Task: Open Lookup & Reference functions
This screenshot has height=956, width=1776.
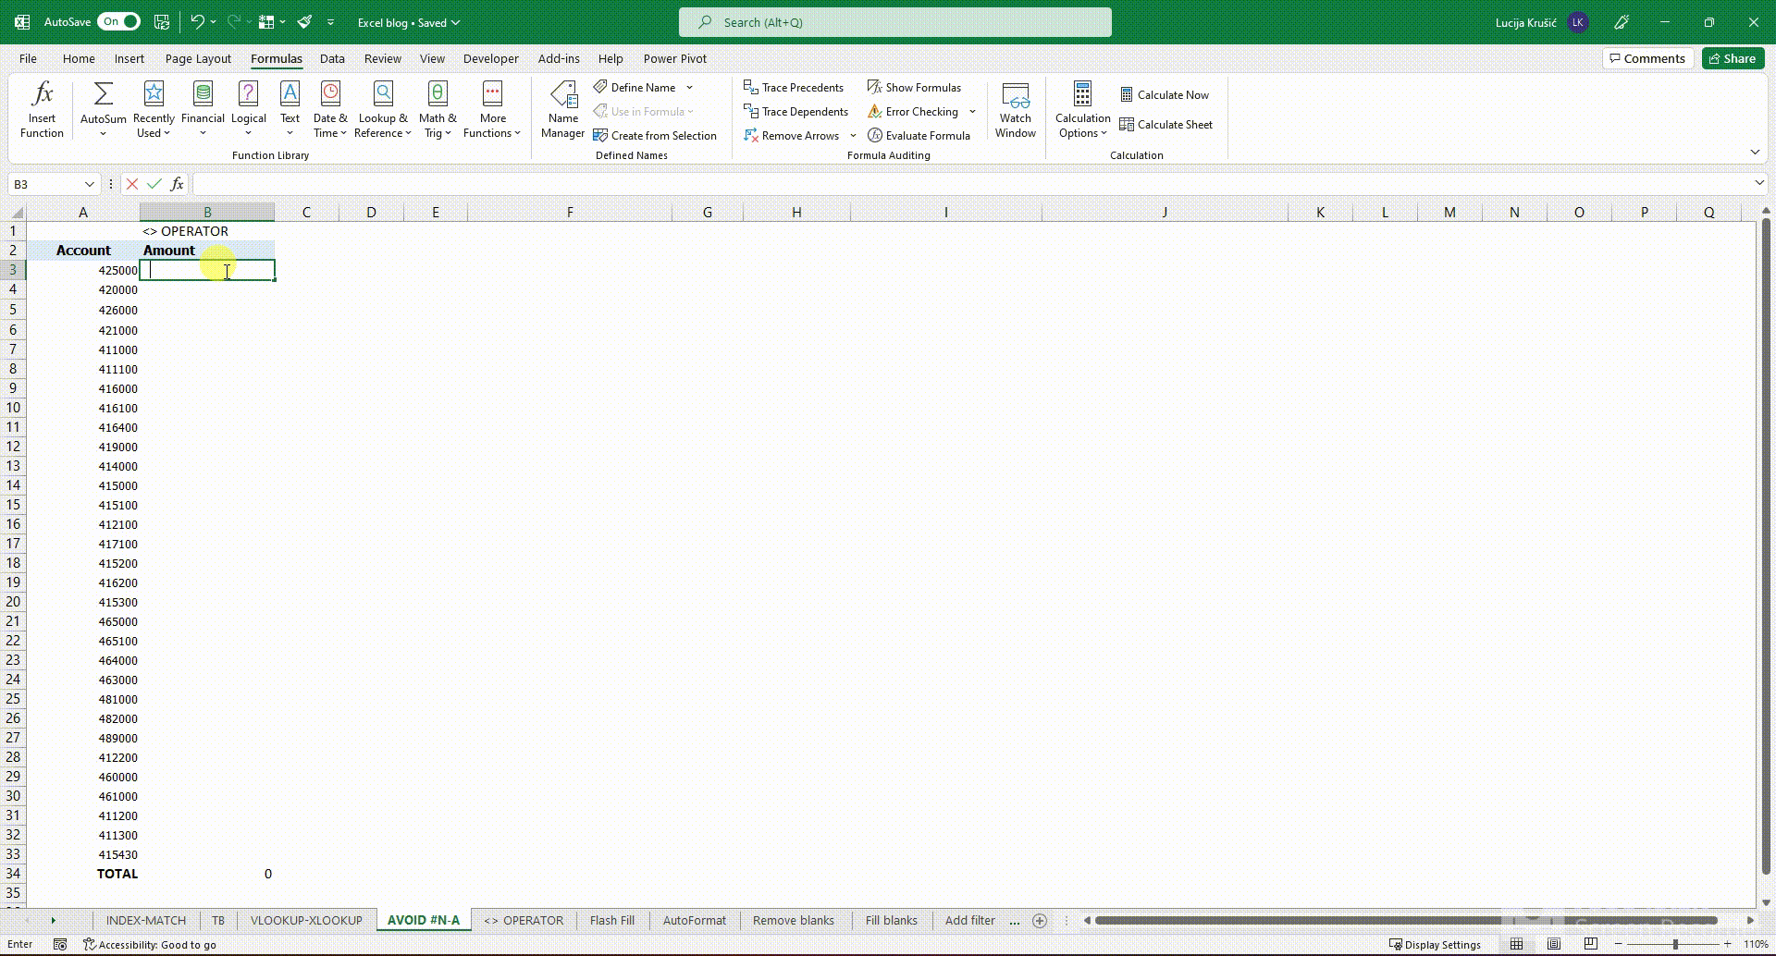Action: pos(383,109)
